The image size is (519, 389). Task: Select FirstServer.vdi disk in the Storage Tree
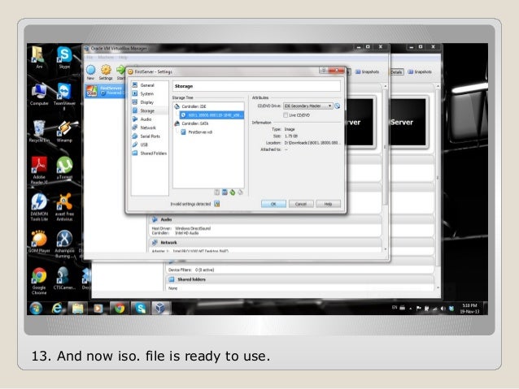click(x=200, y=132)
